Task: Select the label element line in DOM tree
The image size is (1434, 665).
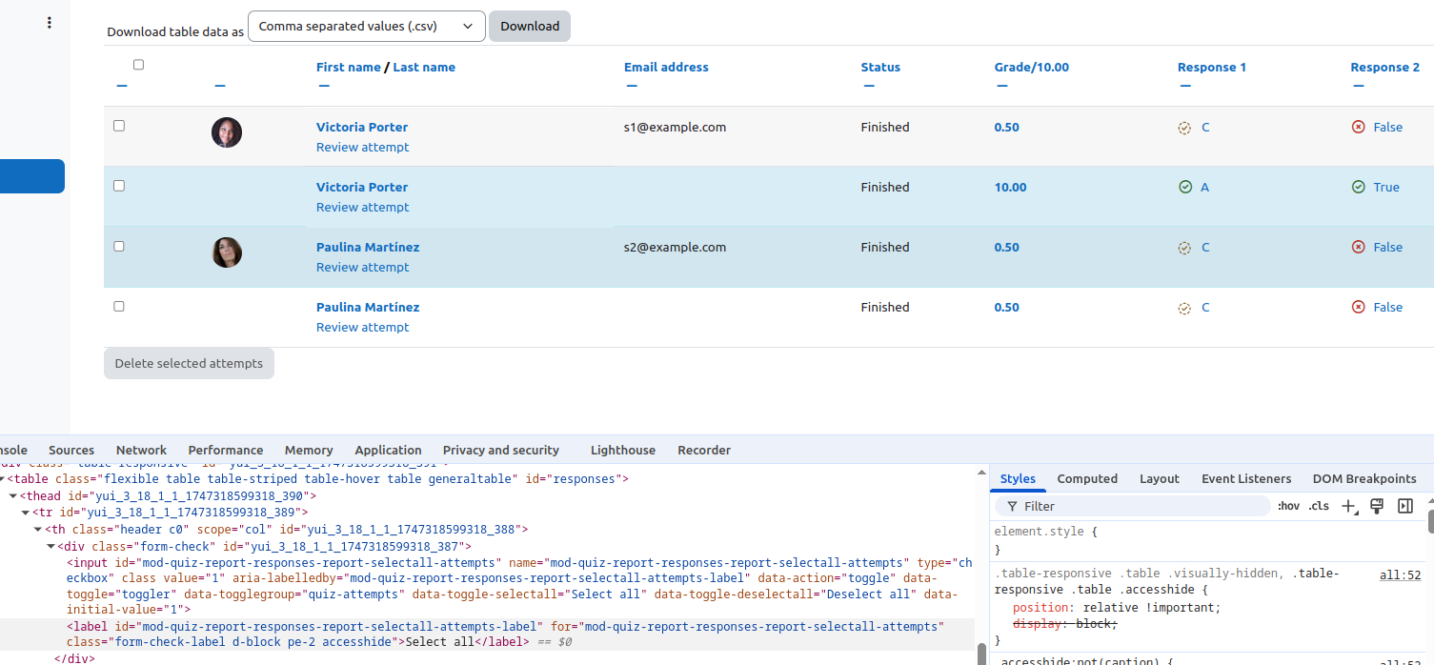Action: tap(486, 634)
